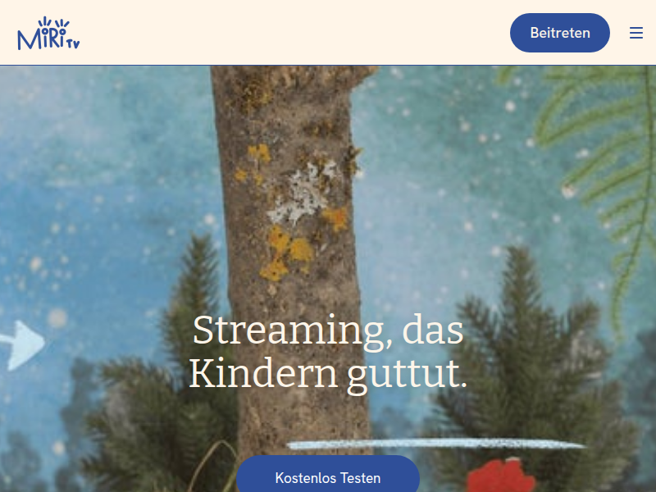Click the fir tree left of the trunk
The height and width of the screenshot is (492, 656).
(x=167, y=368)
